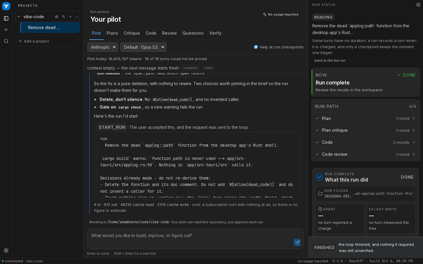Click the minus icon on vibe-code row
Viewport: 423px width, 264px height.
click(77, 17)
